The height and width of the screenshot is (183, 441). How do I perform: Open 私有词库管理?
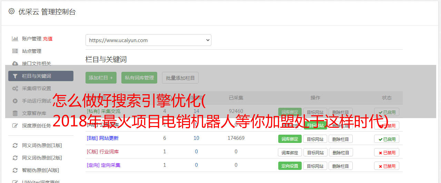click(x=139, y=78)
